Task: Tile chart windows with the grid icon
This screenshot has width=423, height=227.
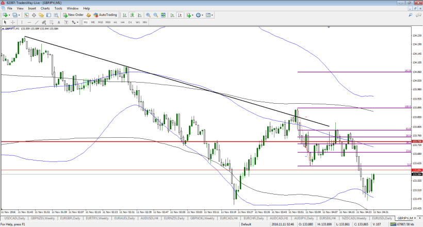Action: pos(163,15)
